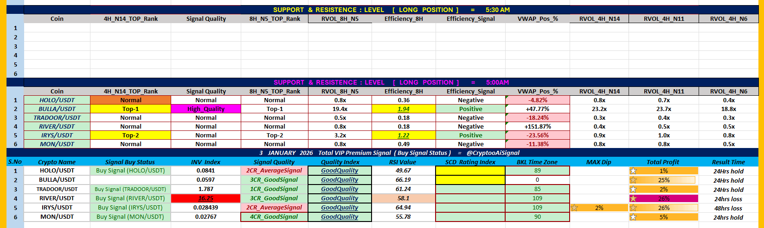Image resolution: width=764 pixels, height=228 pixels.
Task: Click the underlined 1.94 efficiency value
Action: click(404, 109)
